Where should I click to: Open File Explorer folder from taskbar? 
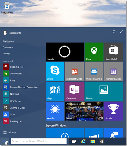coord(93,141)
